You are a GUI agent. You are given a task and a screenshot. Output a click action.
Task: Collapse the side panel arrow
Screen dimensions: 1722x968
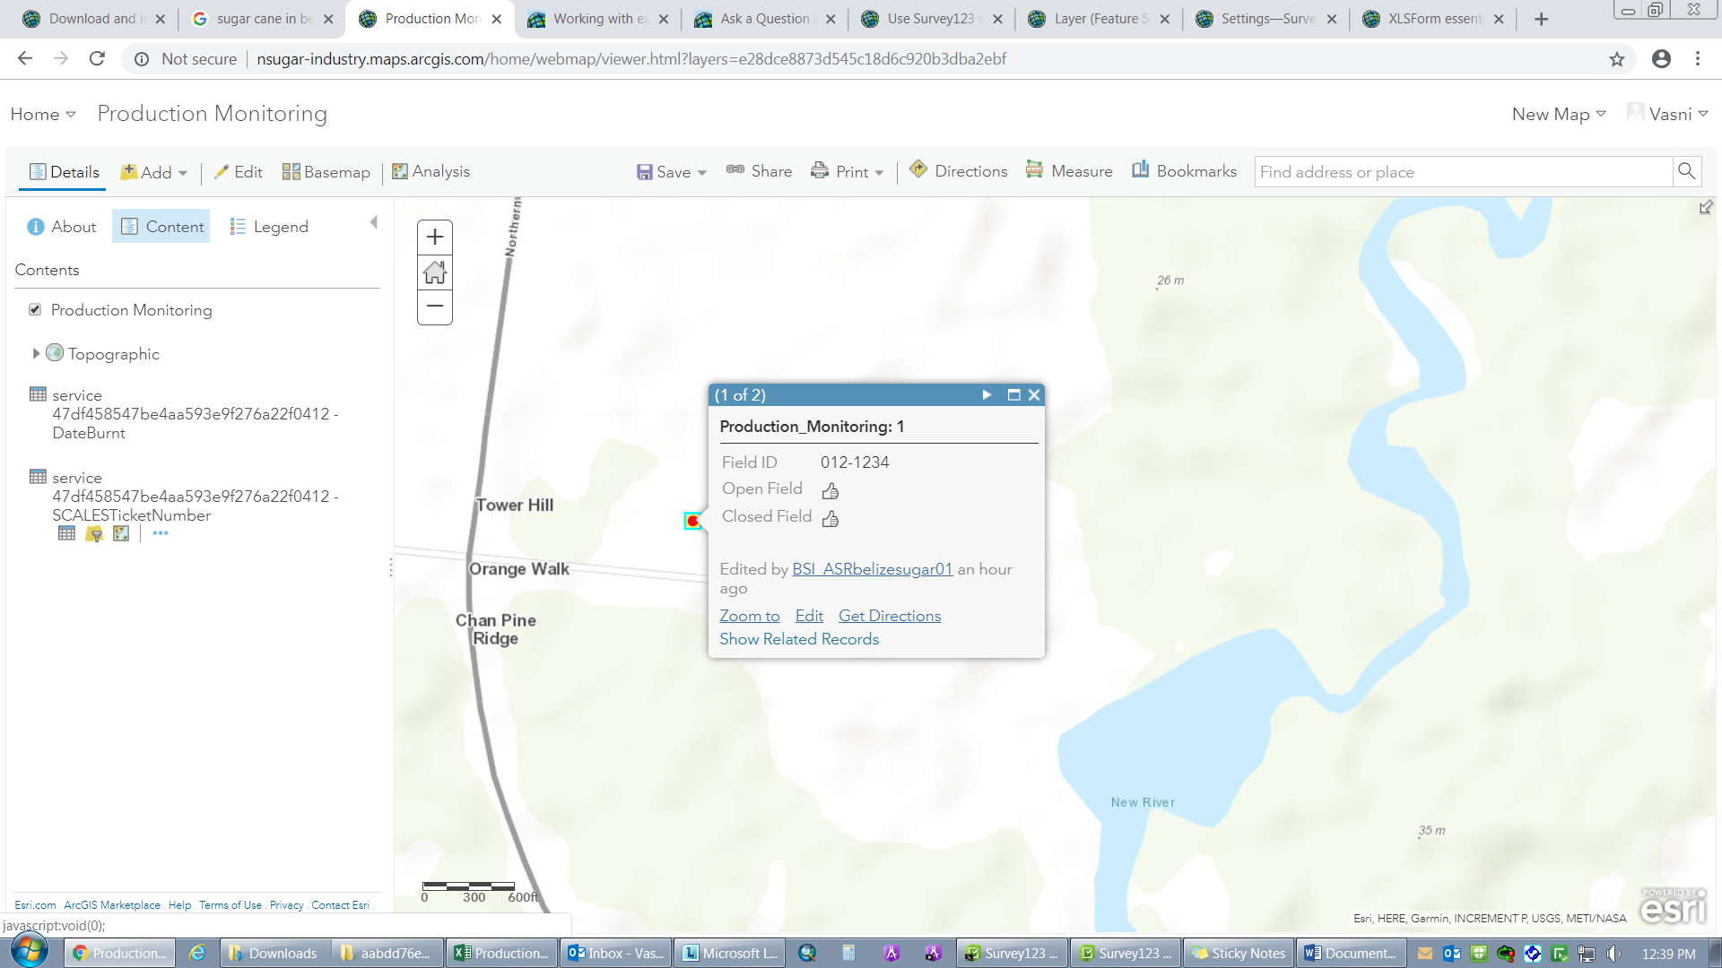374,222
